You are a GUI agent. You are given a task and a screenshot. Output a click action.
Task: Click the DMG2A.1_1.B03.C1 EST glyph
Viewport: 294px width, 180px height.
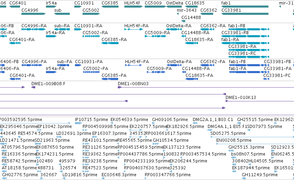point(195,123)
